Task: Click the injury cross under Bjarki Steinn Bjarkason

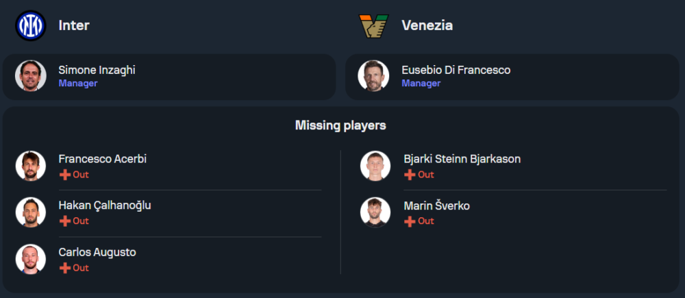Action: [410, 175]
